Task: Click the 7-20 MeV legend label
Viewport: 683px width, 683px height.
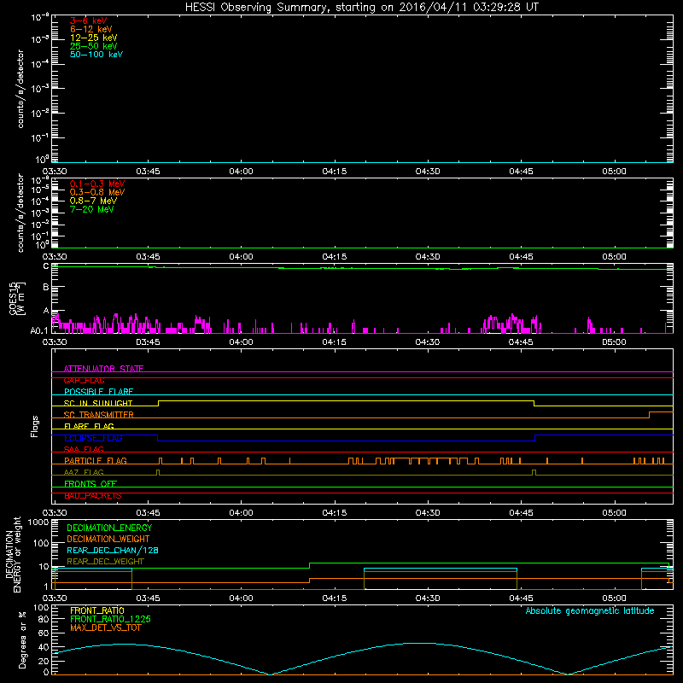Action: tap(92, 209)
